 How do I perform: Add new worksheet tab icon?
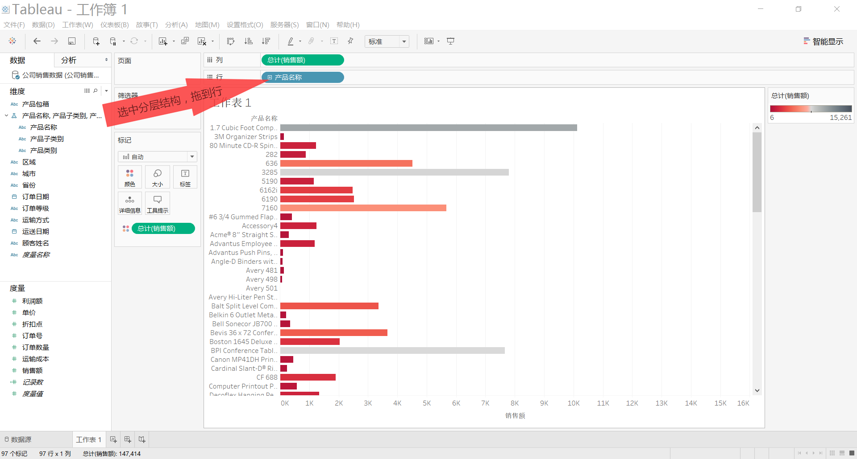113,439
